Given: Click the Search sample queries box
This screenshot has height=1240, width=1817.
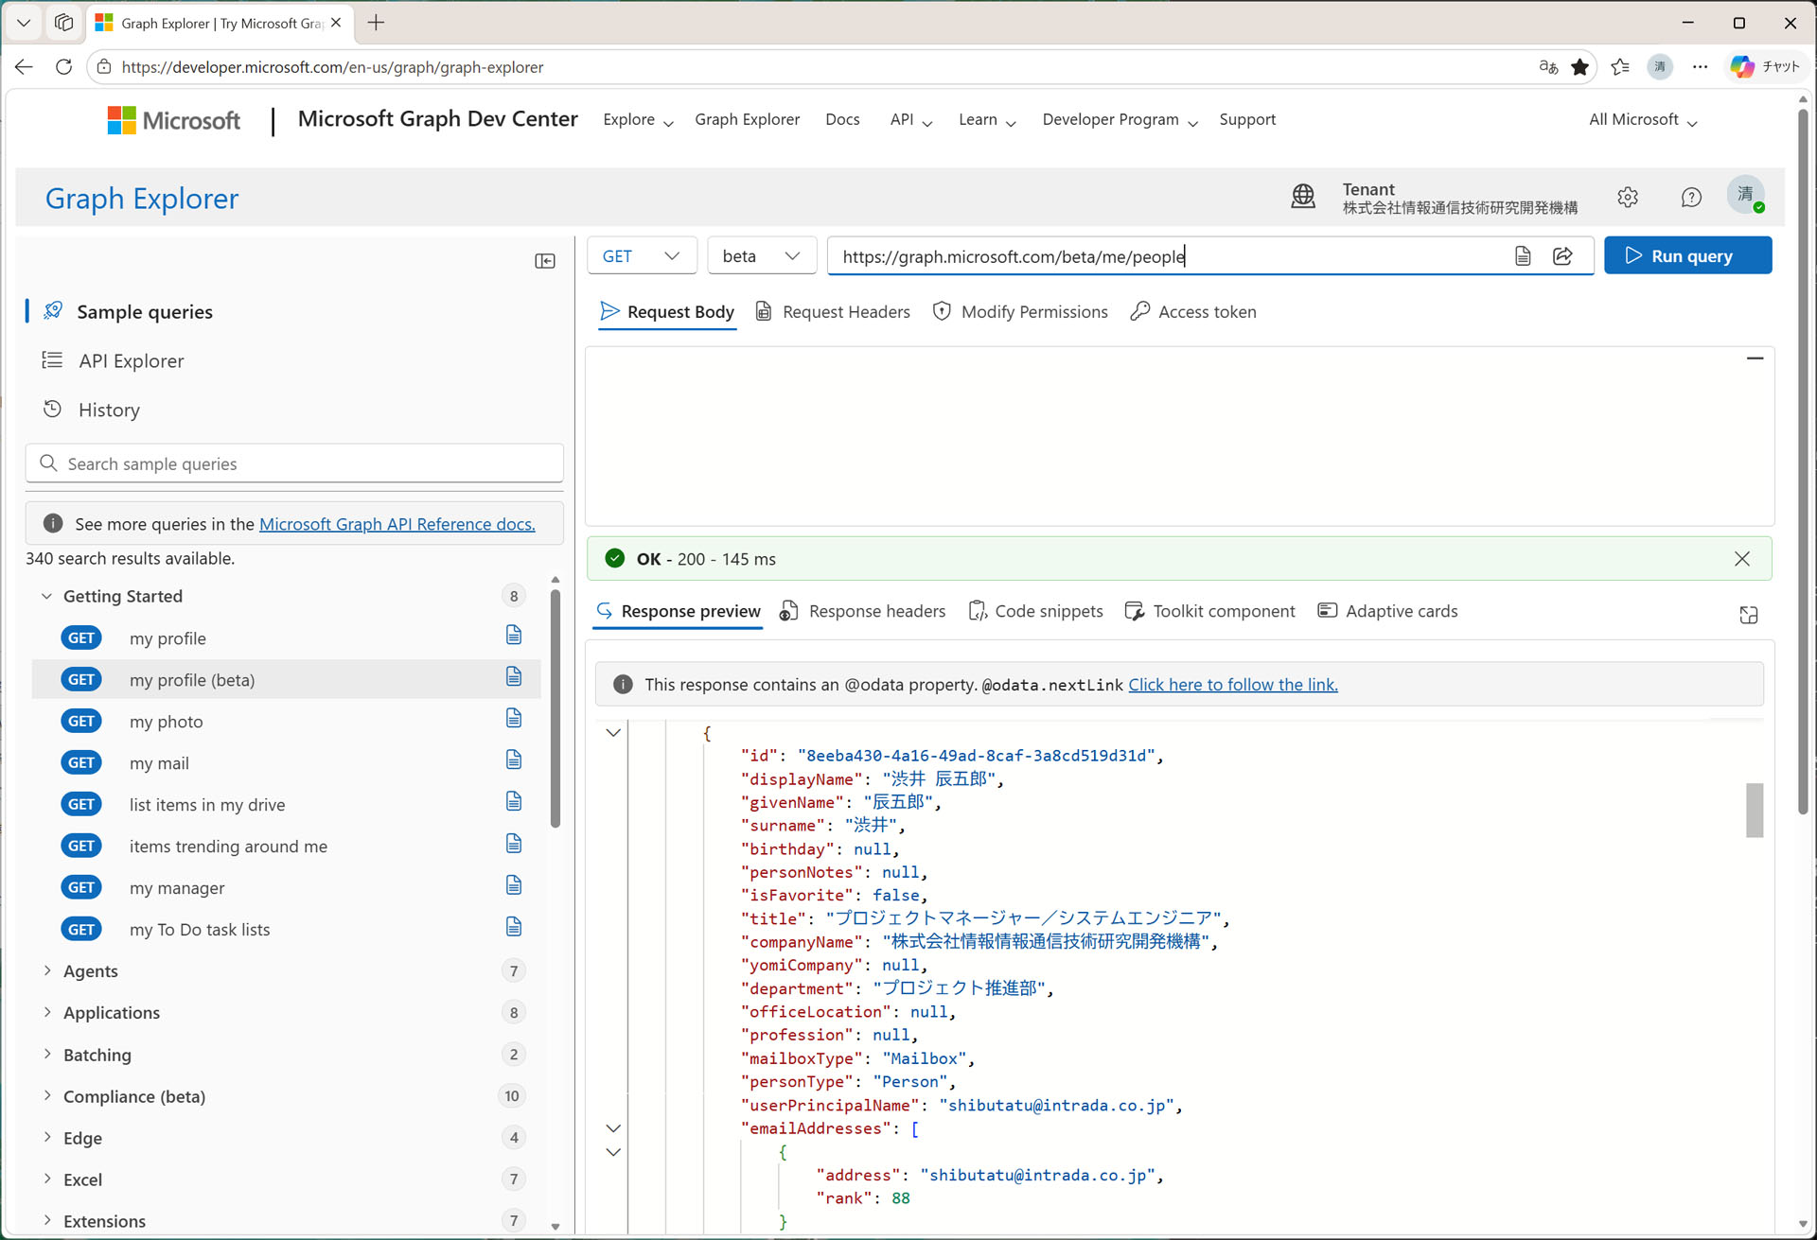Looking at the screenshot, I should click(x=294, y=463).
